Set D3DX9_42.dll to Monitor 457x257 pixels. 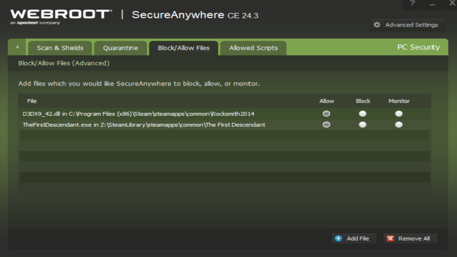coord(399,113)
